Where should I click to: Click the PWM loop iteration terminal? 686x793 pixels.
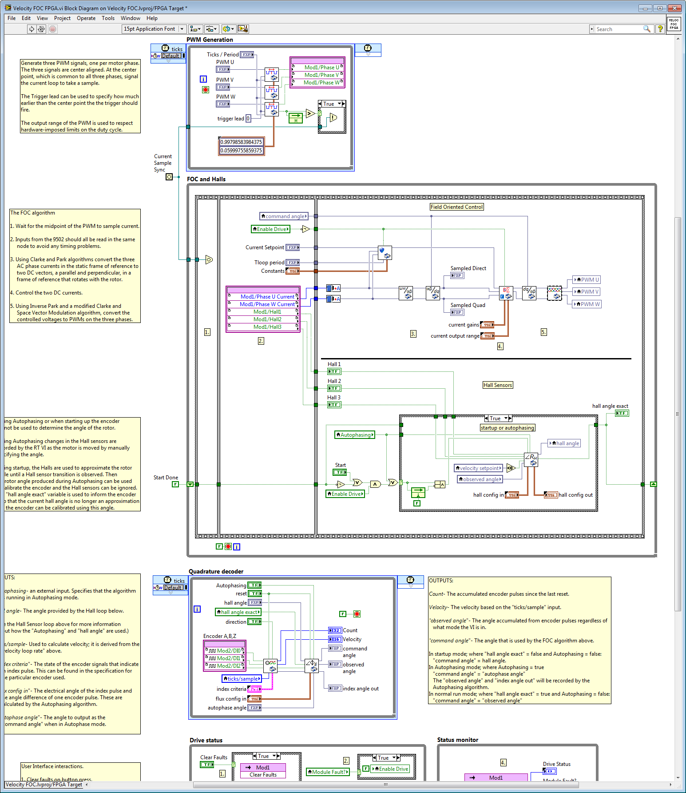(203, 79)
